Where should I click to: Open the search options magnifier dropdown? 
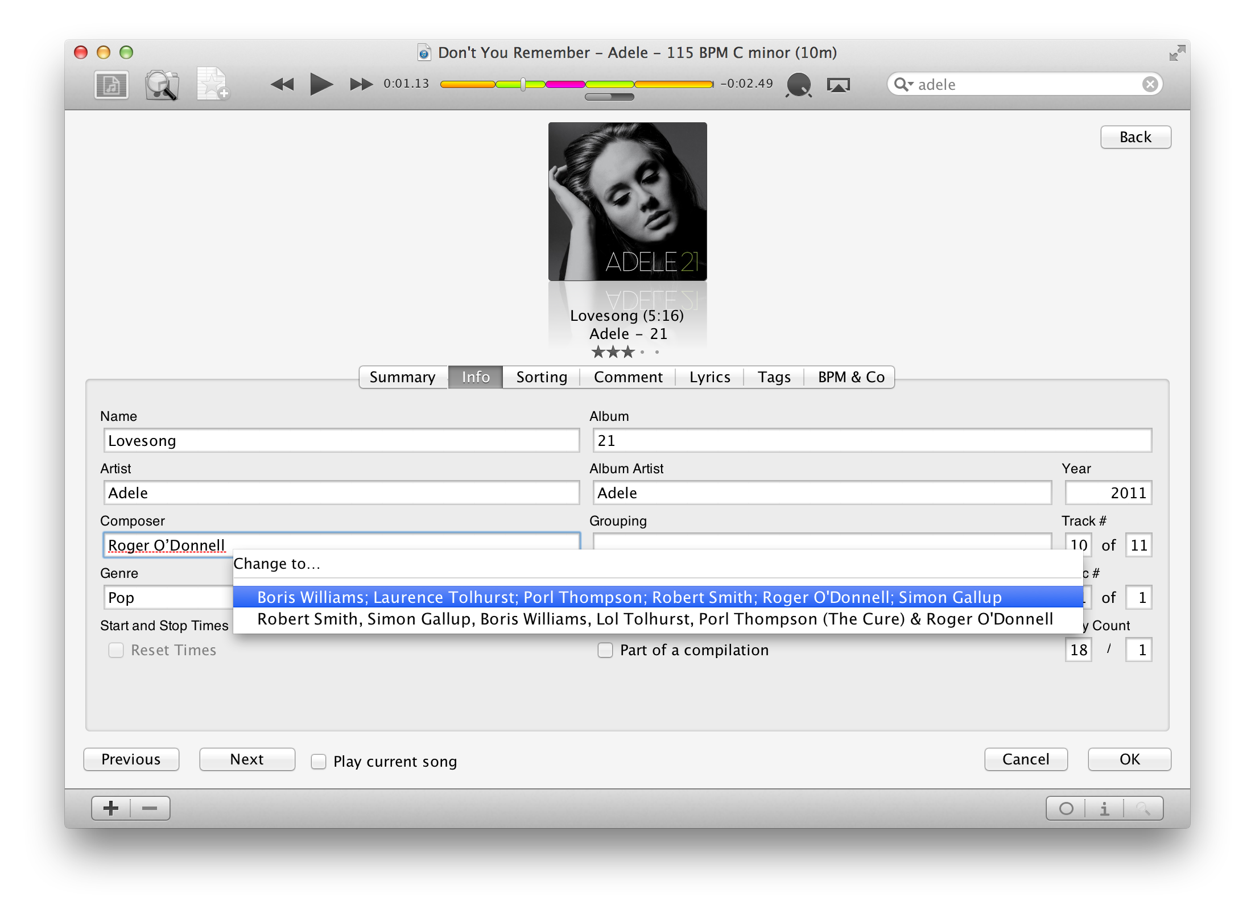pos(903,85)
